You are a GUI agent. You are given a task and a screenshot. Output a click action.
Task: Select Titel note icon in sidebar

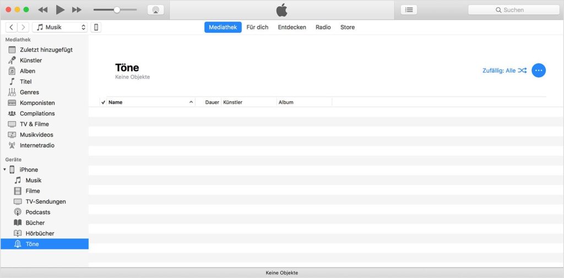(12, 81)
